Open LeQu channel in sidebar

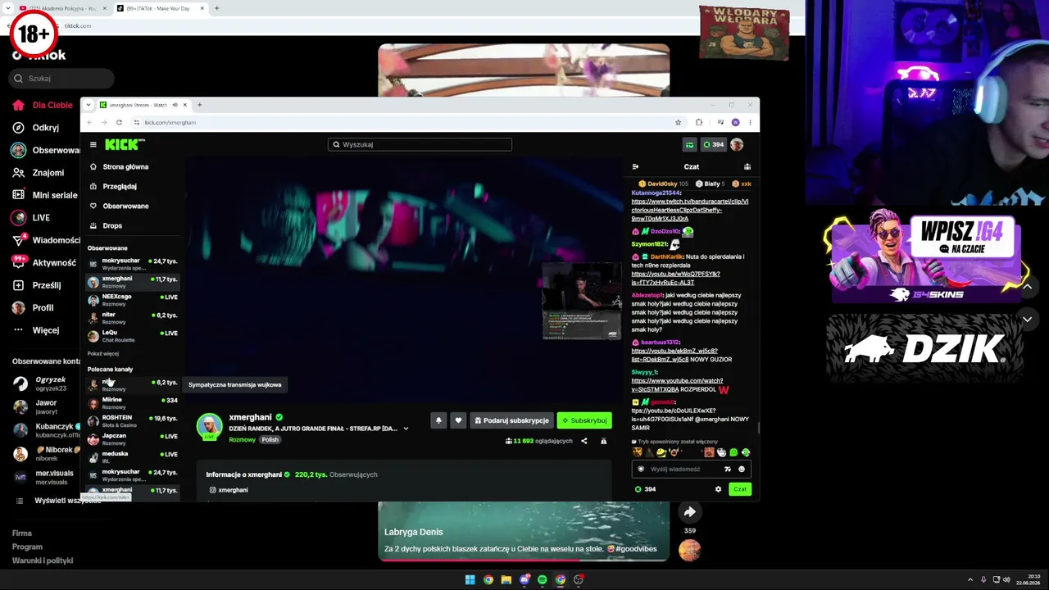(132, 336)
